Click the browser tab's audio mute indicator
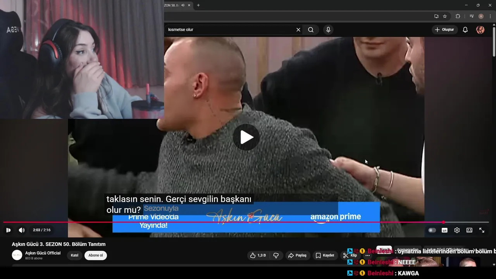 pyautogui.click(x=183, y=5)
